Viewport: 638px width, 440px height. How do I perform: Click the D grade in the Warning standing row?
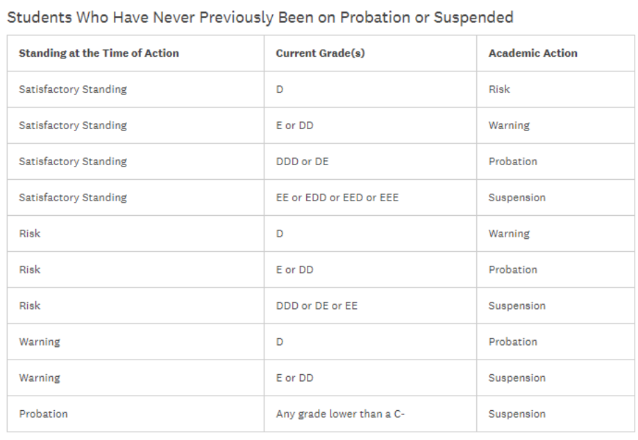(280, 342)
